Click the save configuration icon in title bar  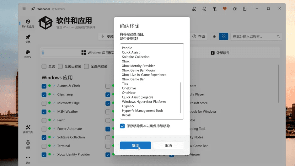click(194, 9)
